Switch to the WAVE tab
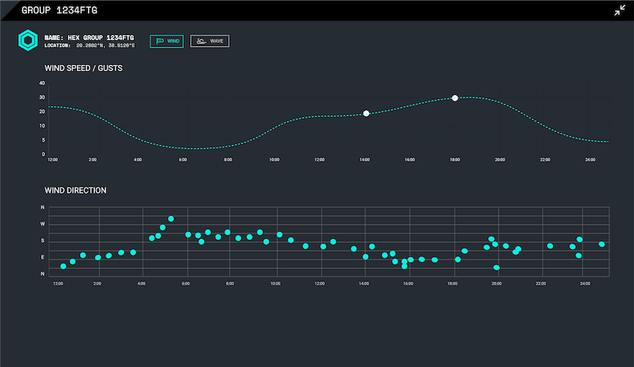 (210, 41)
